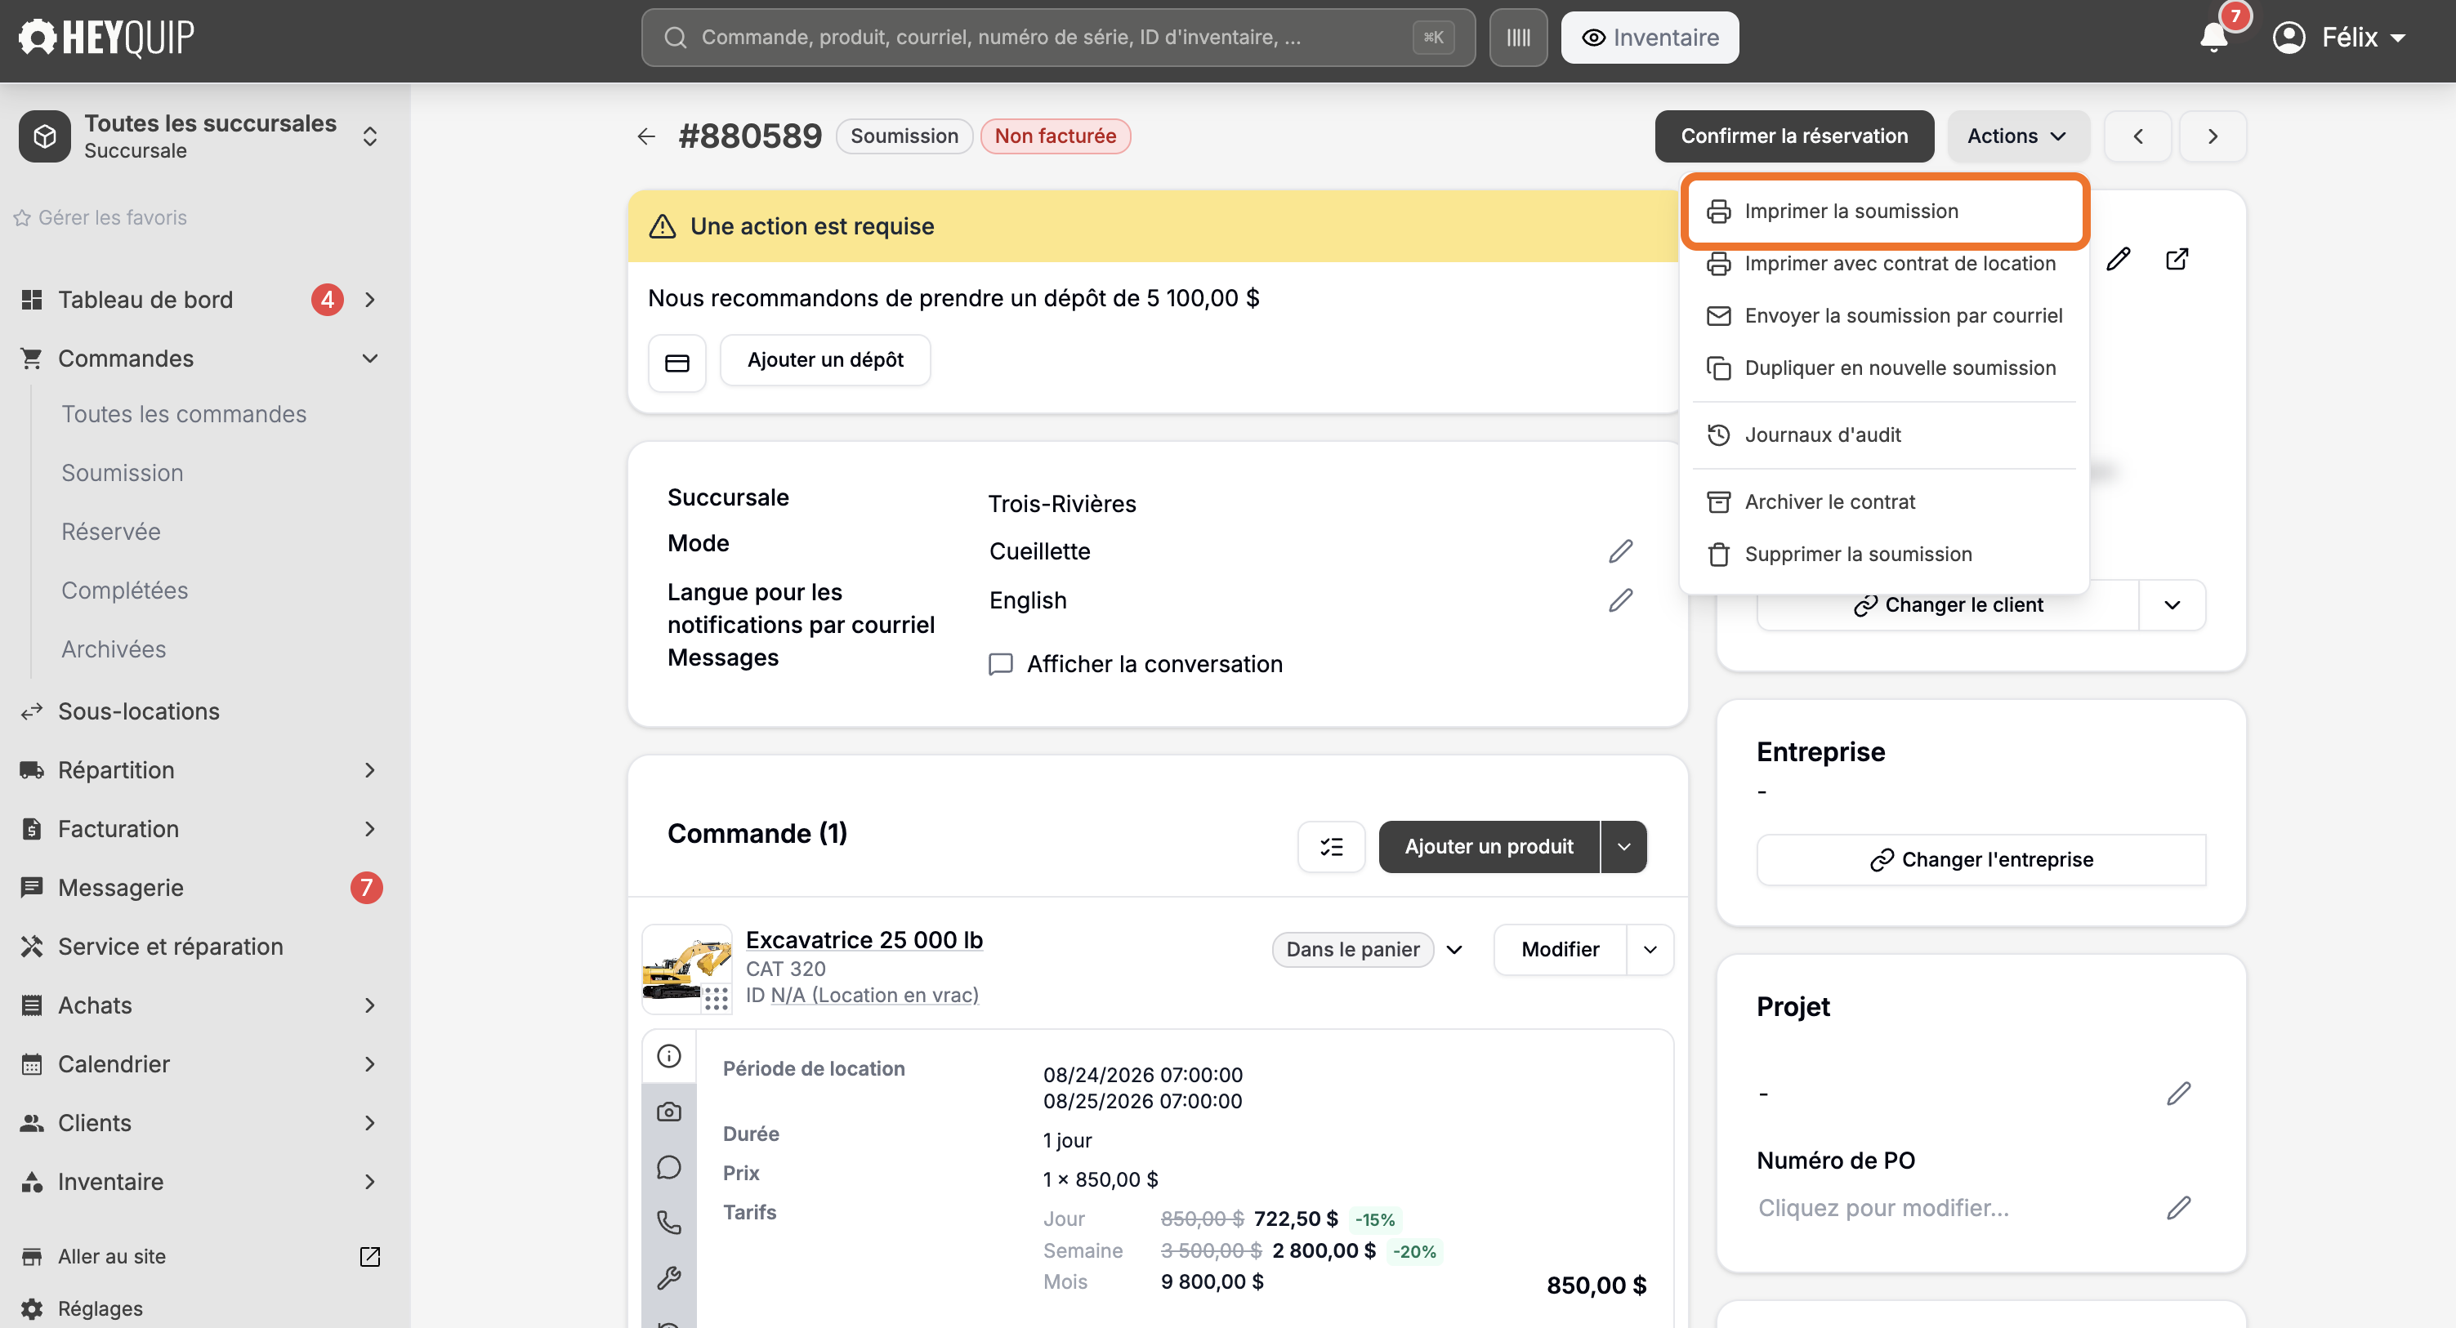The width and height of the screenshot is (2456, 1328).
Task: Go to previous order chevron
Action: 2137,136
